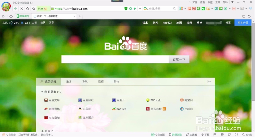
Task: Open the 收藏 menu
Action: [210, 2]
